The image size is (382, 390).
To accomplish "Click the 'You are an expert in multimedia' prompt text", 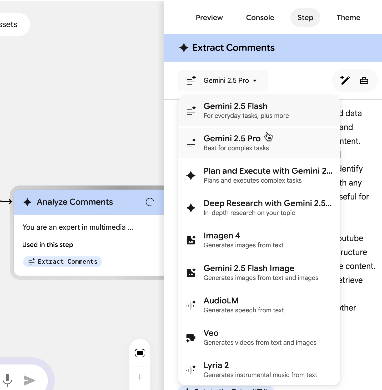I will pos(78,227).
